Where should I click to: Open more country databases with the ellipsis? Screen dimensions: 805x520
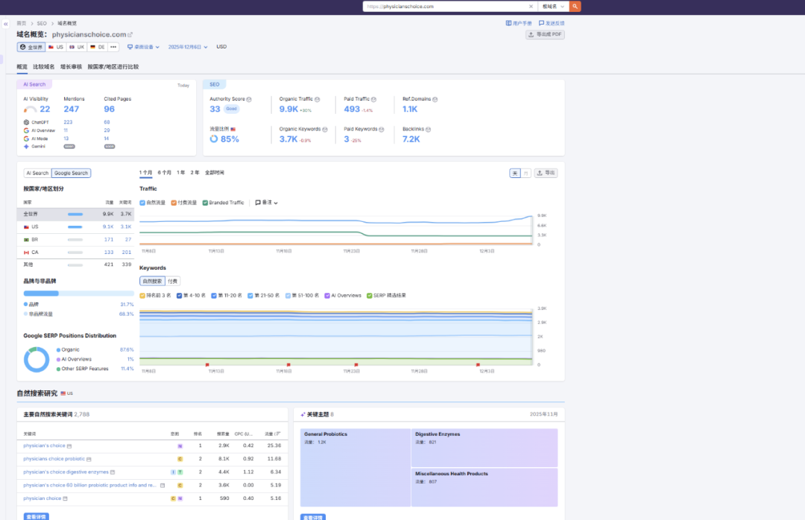coord(113,47)
